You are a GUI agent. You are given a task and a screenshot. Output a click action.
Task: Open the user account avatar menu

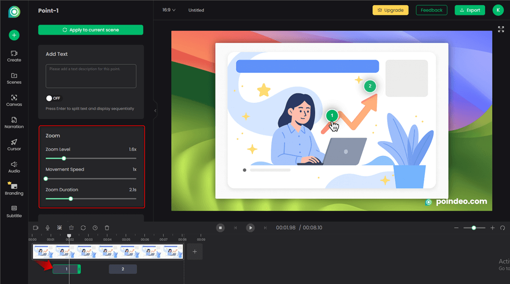pos(497,10)
